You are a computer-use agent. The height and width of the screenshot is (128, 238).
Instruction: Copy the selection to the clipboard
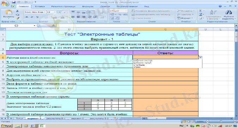coord(17,14)
